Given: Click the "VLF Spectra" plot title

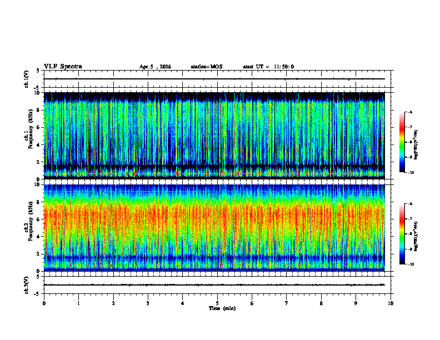Looking at the screenshot, I should click(x=63, y=67).
